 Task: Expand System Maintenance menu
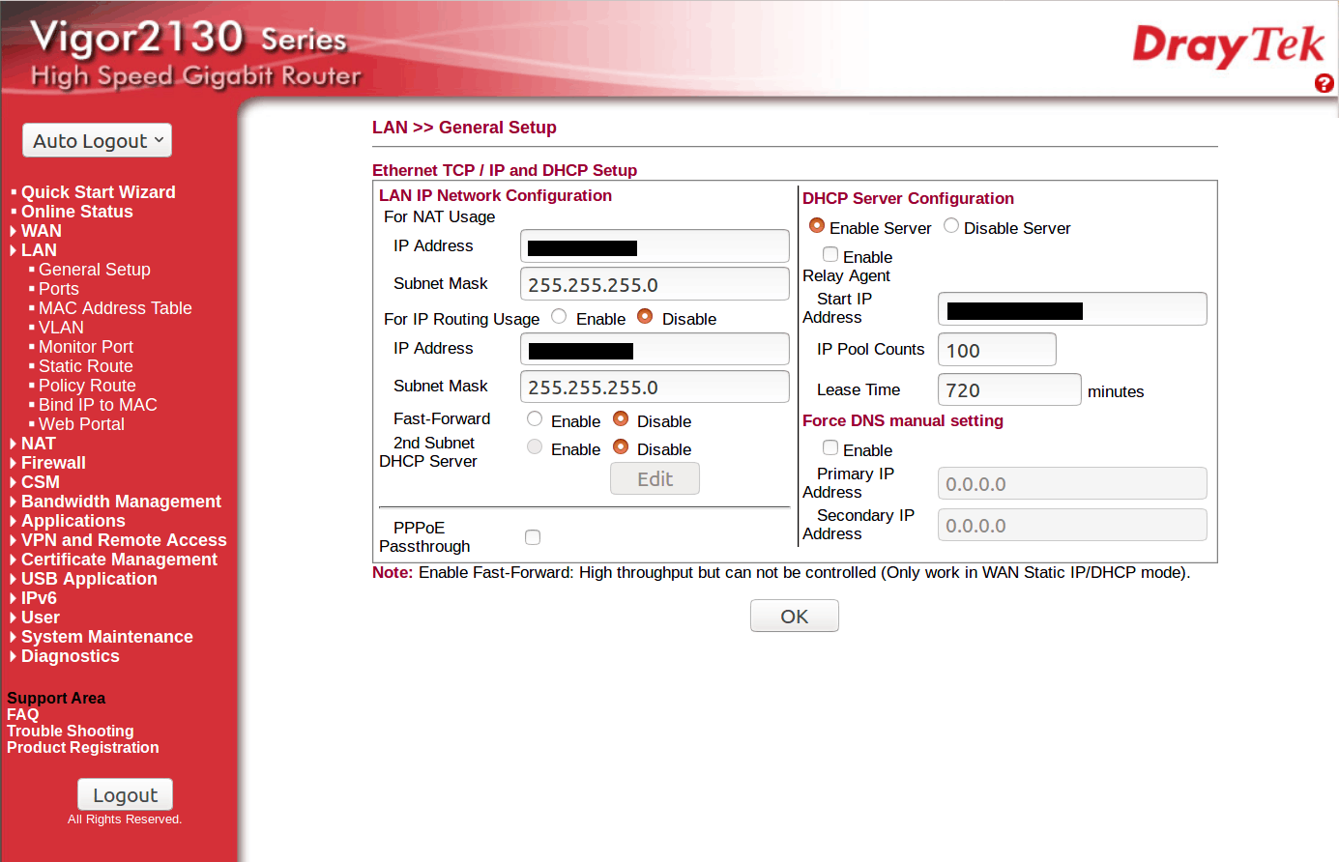[107, 637]
